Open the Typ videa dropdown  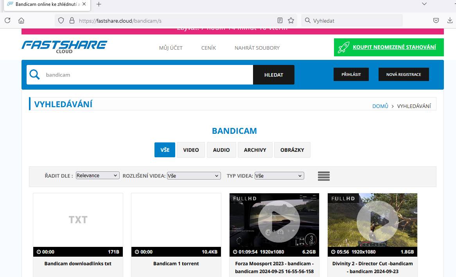coord(279,176)
